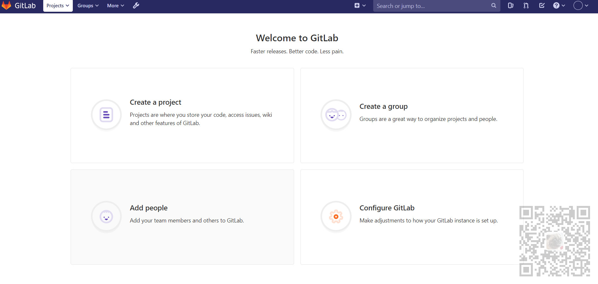Click the Create a project icon
The image size is (598, 284).
coord(107,115)
